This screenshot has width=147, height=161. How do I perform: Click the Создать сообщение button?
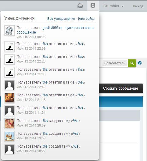pyautogui.click(x=120, y=88)
